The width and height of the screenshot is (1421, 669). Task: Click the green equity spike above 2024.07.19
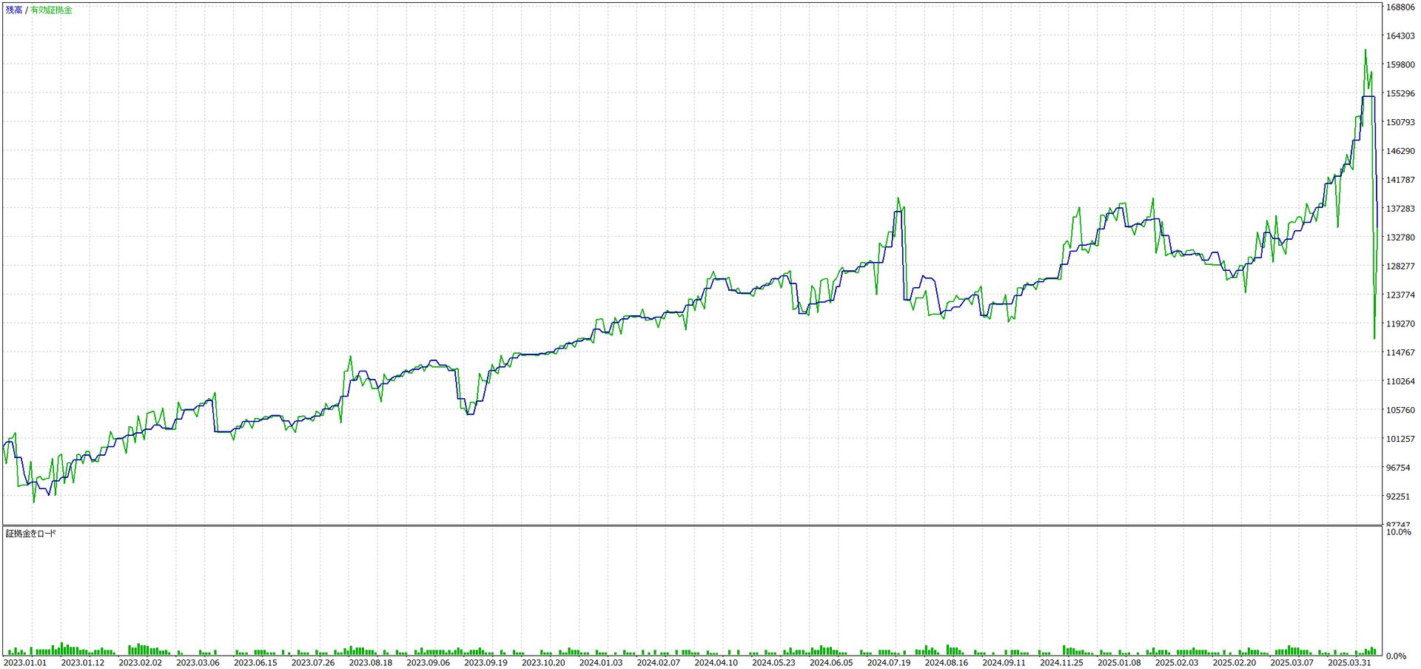(898, 198)
